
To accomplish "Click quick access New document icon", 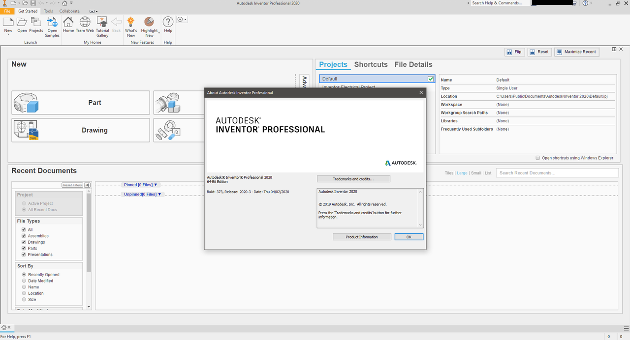I will (x=13, y=3).
